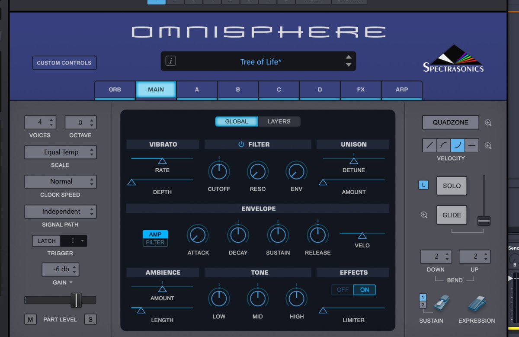Toggle the Filter power icon
This screenshot has height=337, width=519.
[x=241, y=144]
